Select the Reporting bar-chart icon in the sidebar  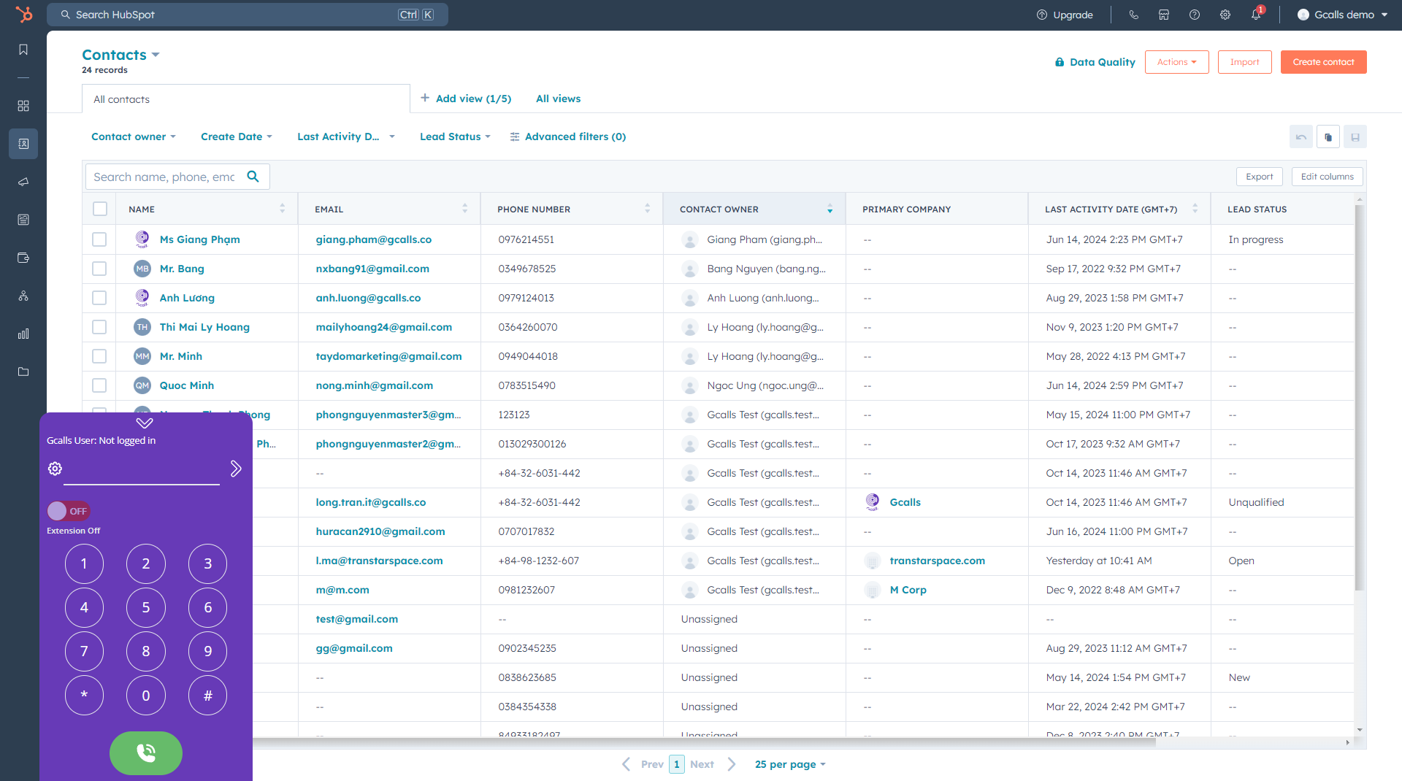coord(23,334)
